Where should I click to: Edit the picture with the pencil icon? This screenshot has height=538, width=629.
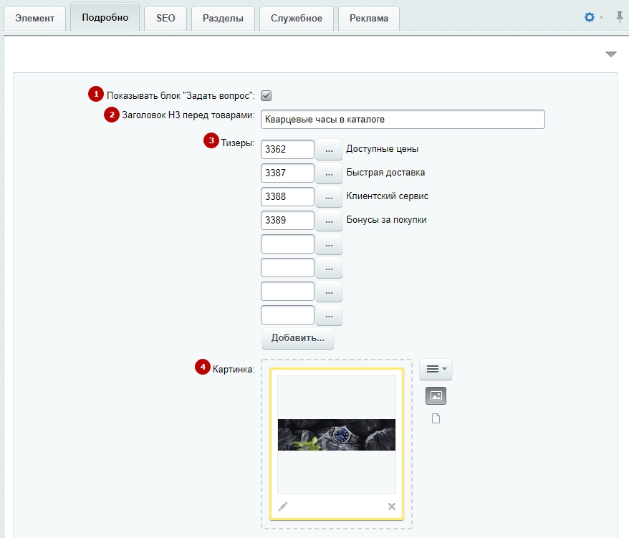[x=283, y=506]
